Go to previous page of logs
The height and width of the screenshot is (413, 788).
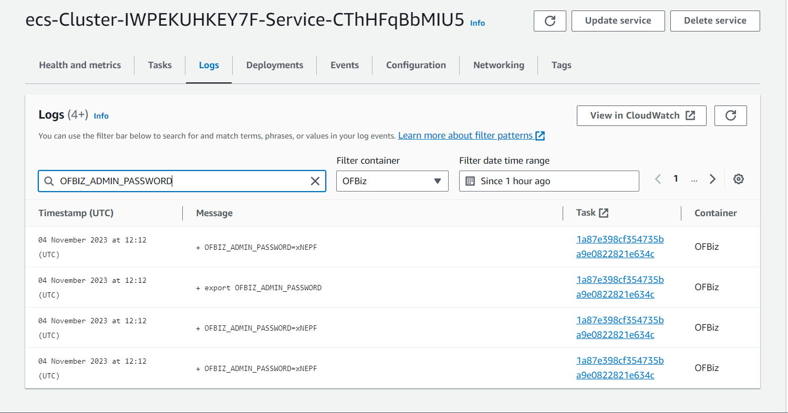tap(658, 179)
